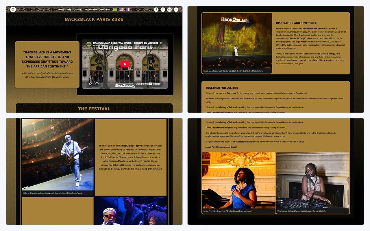The width and height of the screenshot is (370, 231).
Task: Open the Blog menu item
Action: coord(69,10)
